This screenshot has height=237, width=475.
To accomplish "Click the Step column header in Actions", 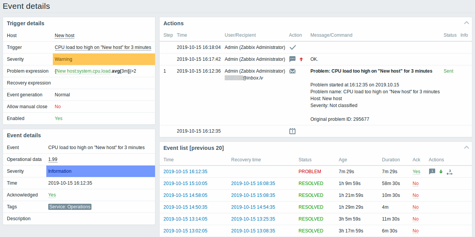I will coord(168,35).
